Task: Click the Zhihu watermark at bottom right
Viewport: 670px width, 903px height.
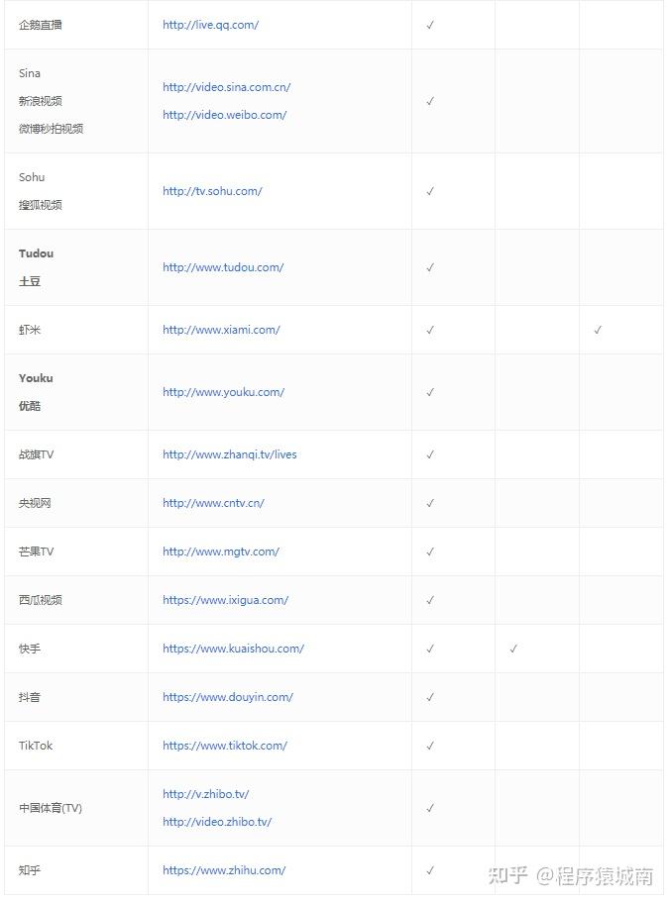Action: (581, 875)
